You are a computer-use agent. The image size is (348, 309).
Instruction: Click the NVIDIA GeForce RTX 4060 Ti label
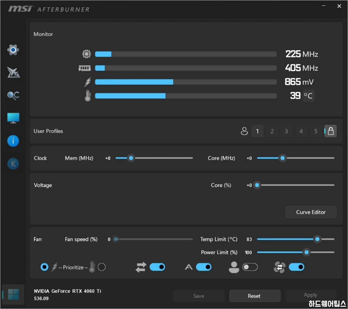(68, 291)
